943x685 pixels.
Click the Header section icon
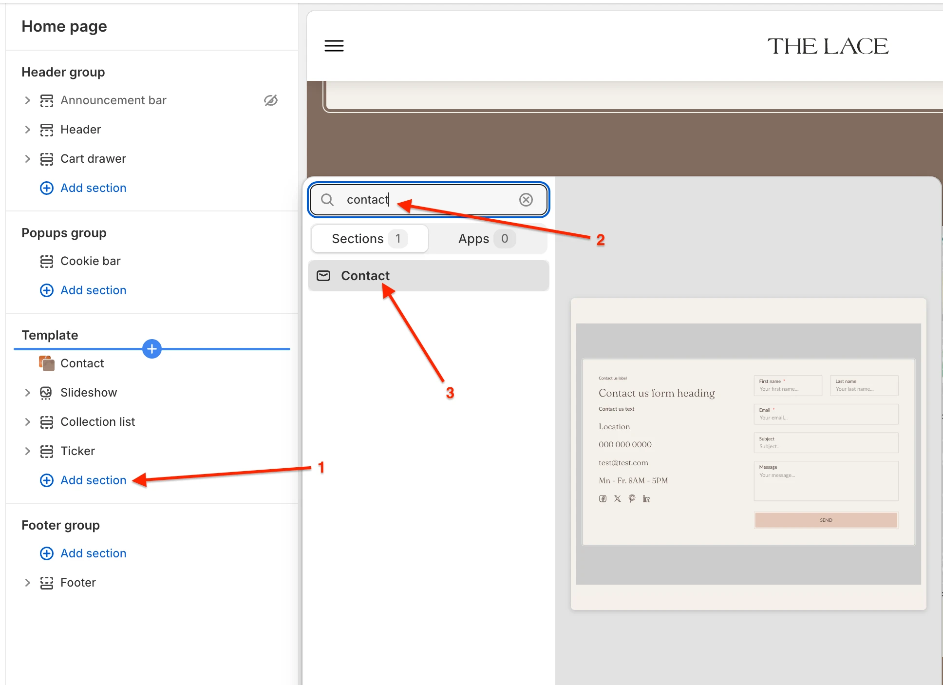[x=47, y=130]
